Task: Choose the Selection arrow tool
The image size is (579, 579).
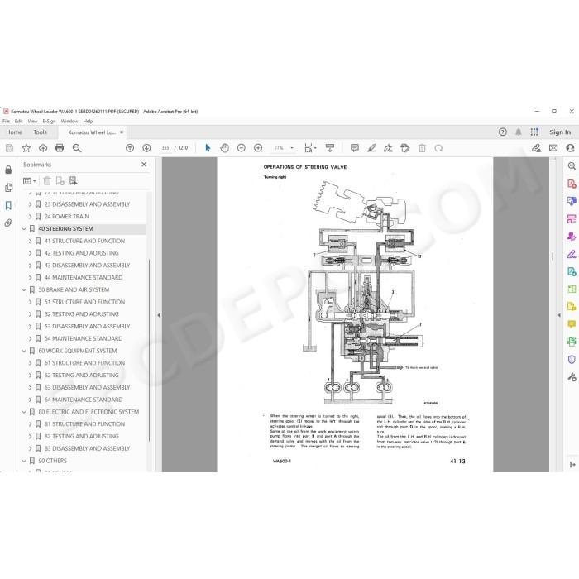Action: tap(208, 148)
